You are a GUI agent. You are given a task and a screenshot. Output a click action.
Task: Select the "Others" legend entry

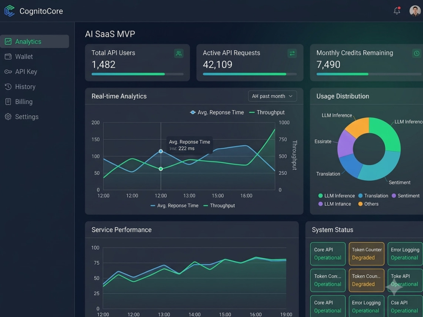click(368, 204)
